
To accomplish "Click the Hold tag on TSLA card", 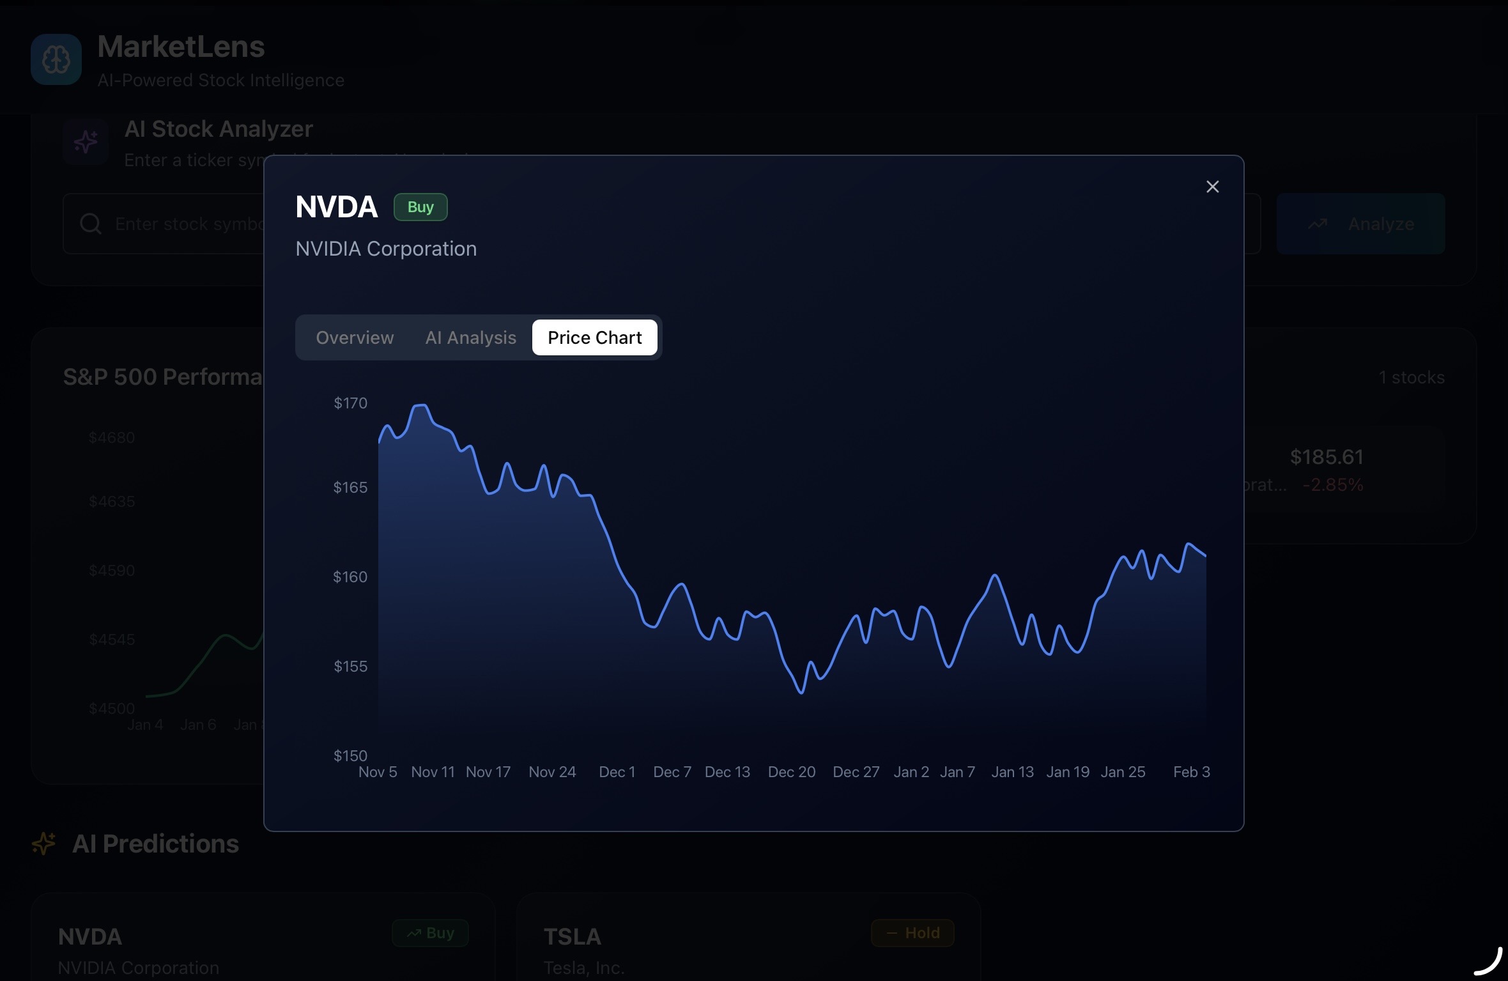I will coord(912,933).
